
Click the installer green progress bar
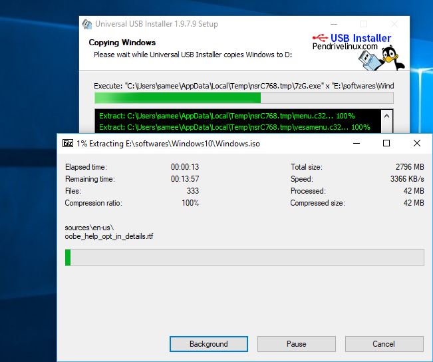(244, 98)
